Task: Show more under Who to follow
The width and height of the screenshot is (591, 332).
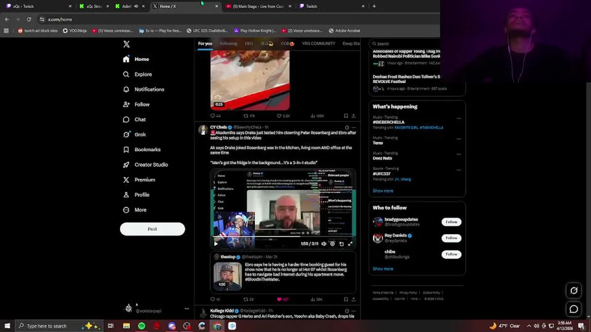Action: pyautogui.click(x=383, y=269)
